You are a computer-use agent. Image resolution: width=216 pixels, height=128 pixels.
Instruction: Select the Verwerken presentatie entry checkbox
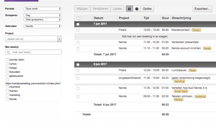pyautogui.click(x=78, y=42)
